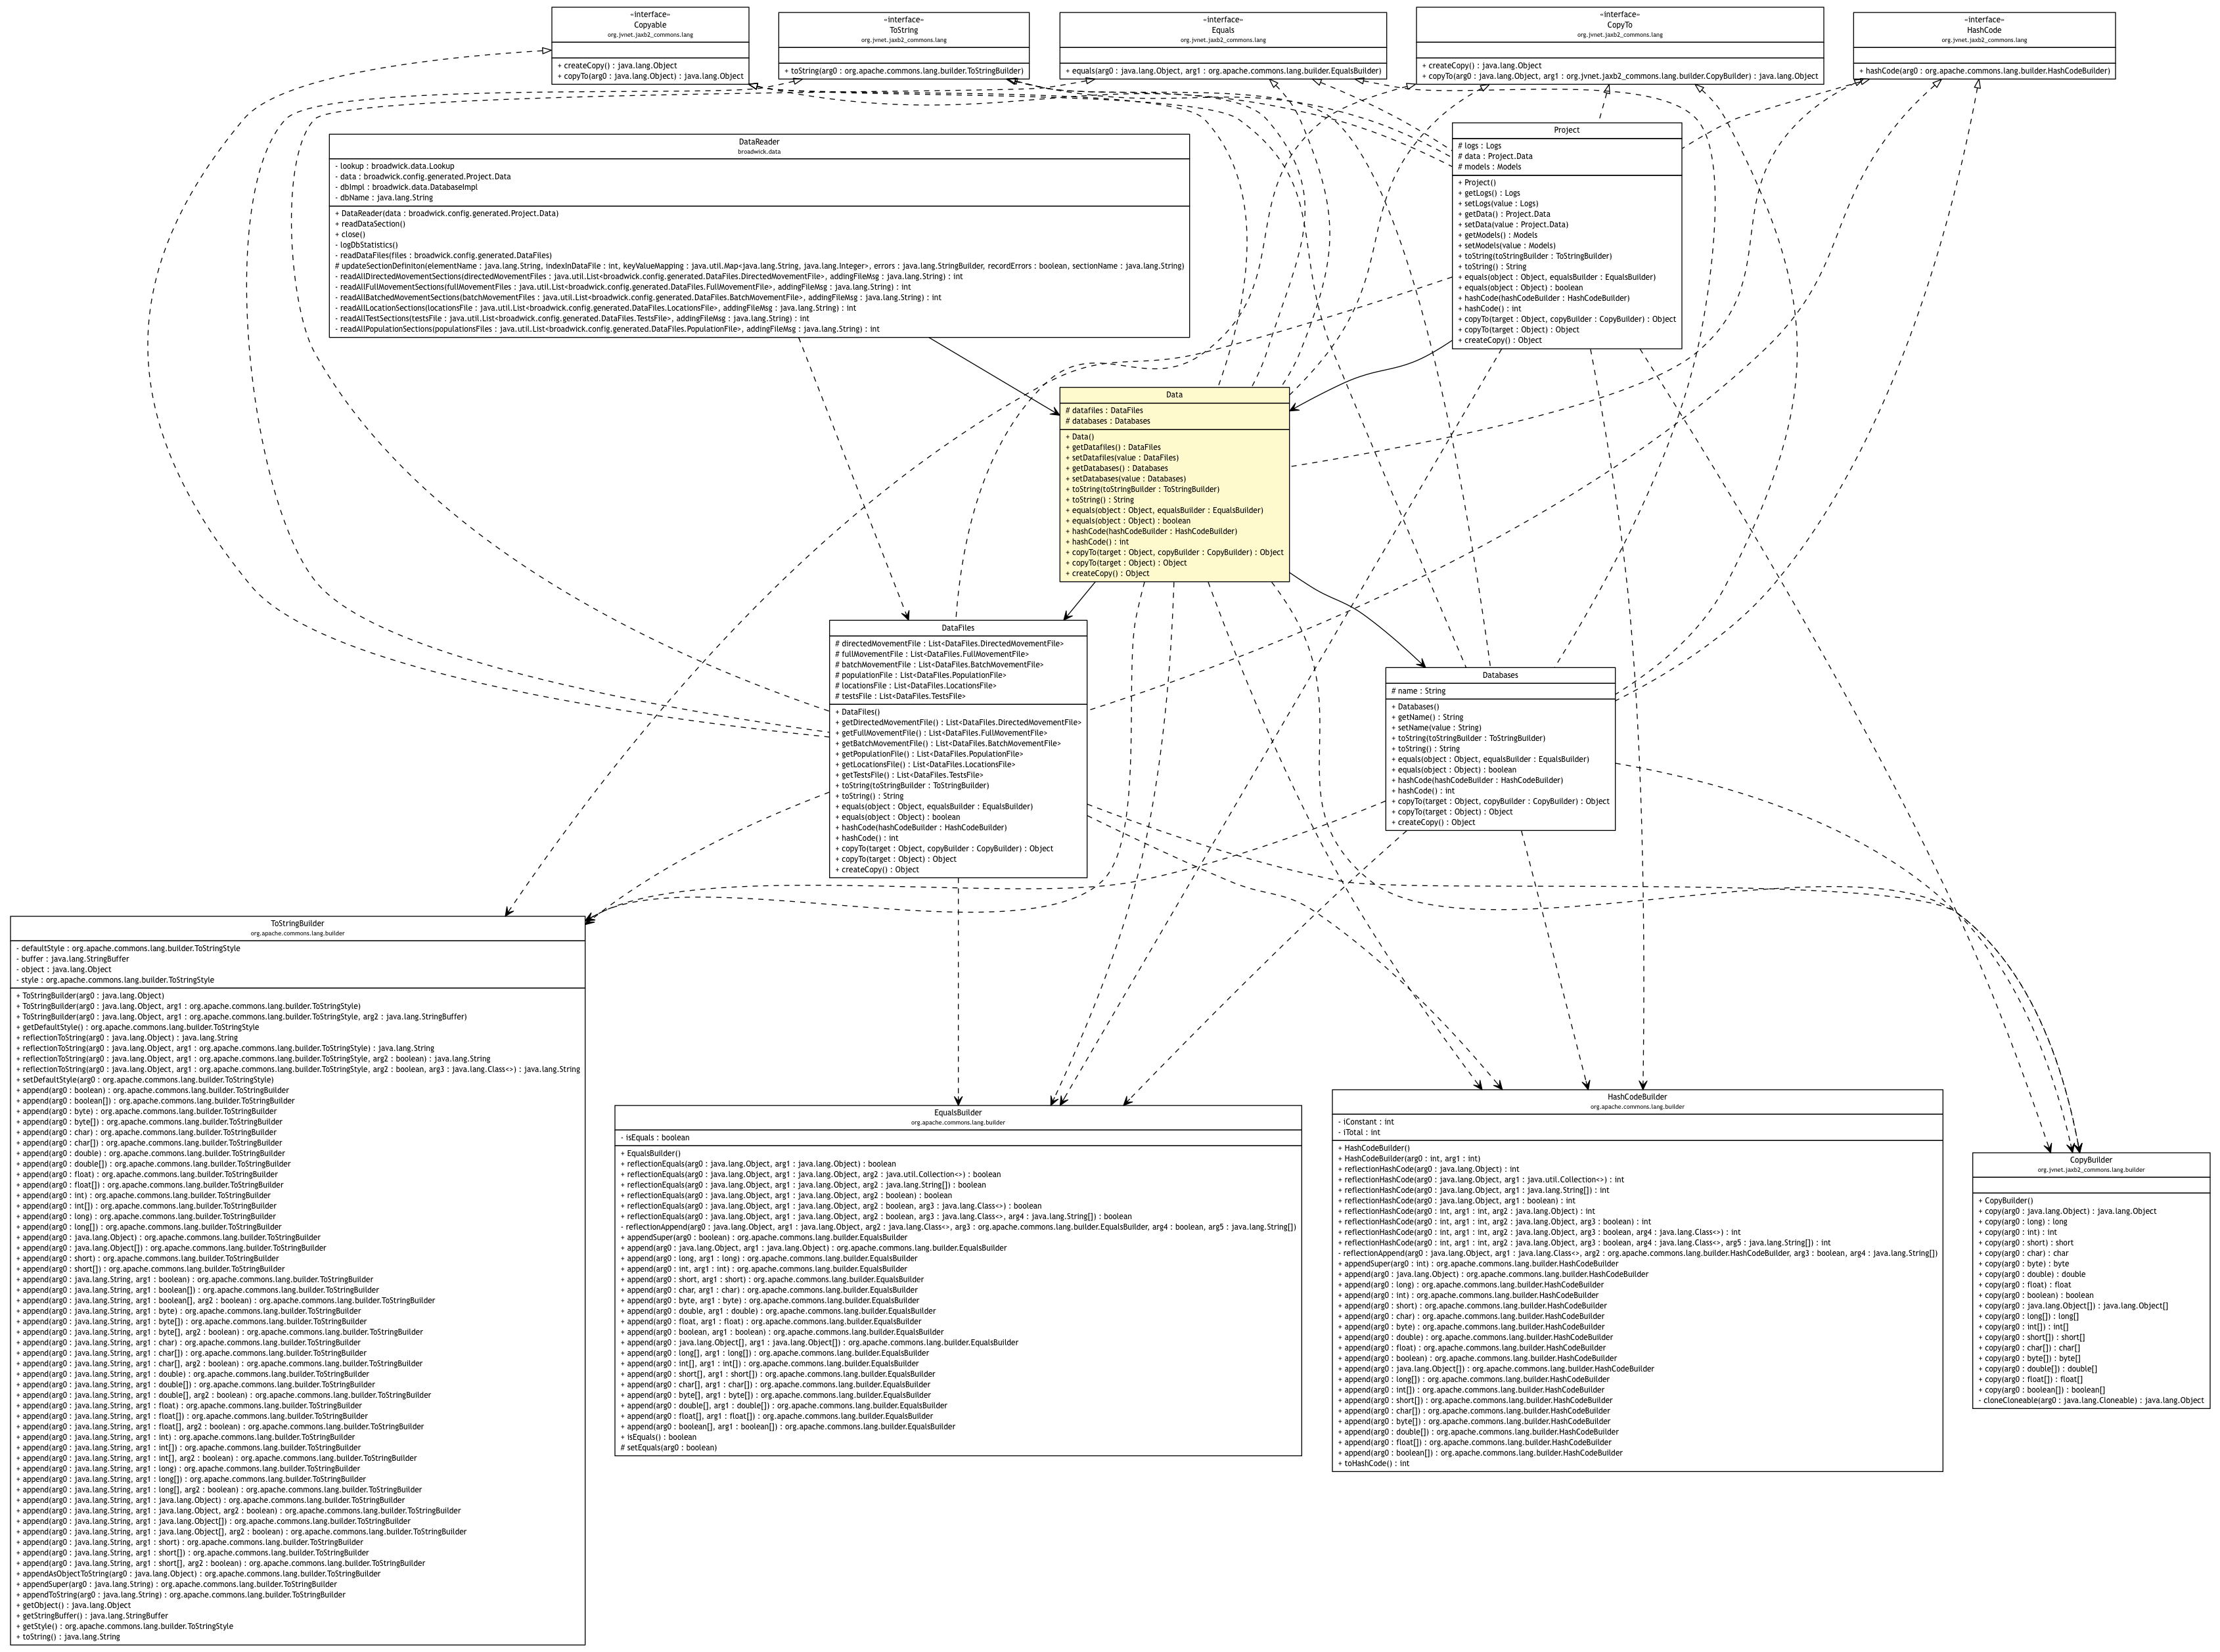2220x1652 pixels.
Task: Click the Data() constructor in the yellow box
Action: coord(1080,437)
